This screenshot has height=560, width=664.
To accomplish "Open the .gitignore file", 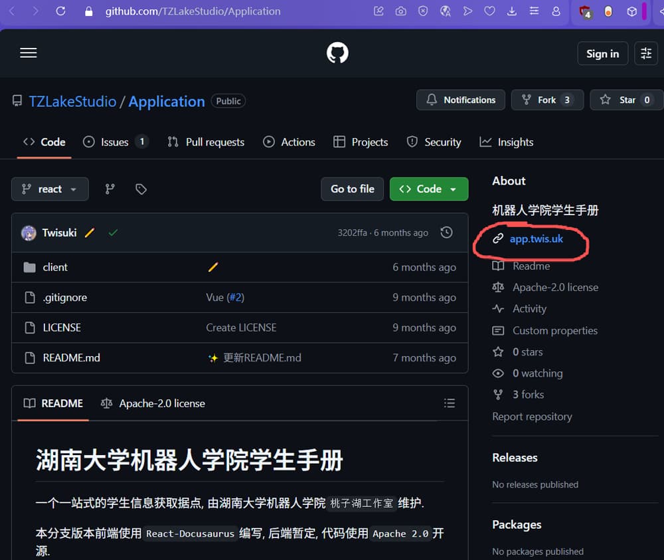I will coord(65,298).
